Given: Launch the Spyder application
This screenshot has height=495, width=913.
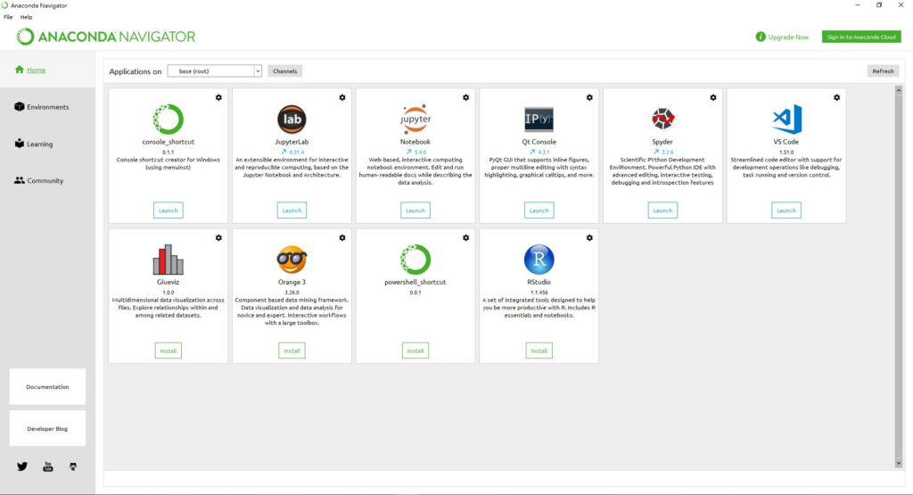Looking at the screenshot, I should point(662,210).
